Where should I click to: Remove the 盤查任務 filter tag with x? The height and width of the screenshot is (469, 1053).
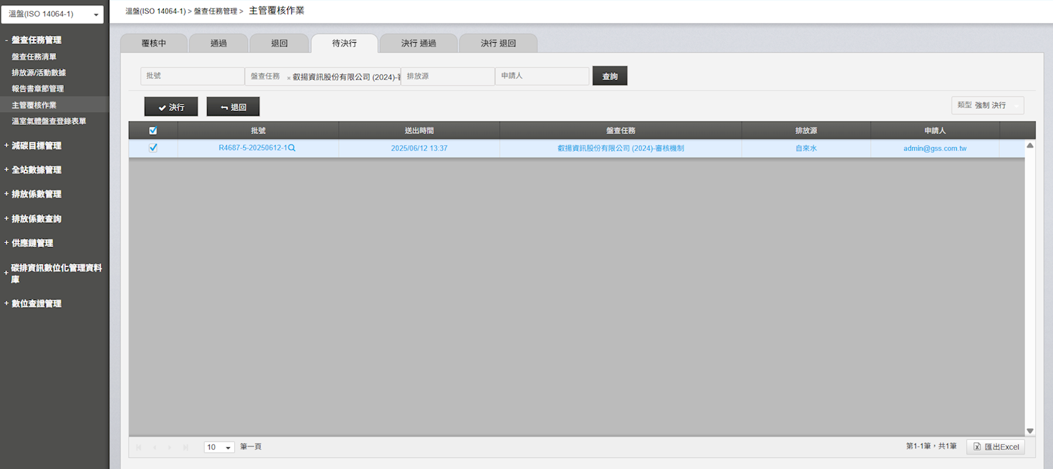click(x=288, y=78)
